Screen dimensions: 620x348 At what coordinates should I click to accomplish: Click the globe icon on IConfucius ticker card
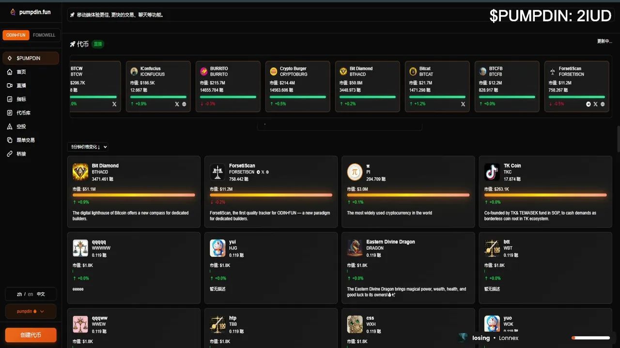coord(184,104)
